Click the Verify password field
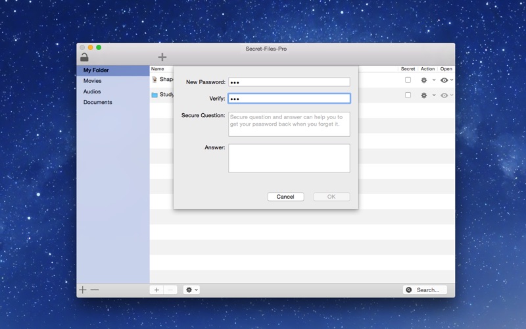The width and height of the screenshot is (526, 329). (289, 98)
